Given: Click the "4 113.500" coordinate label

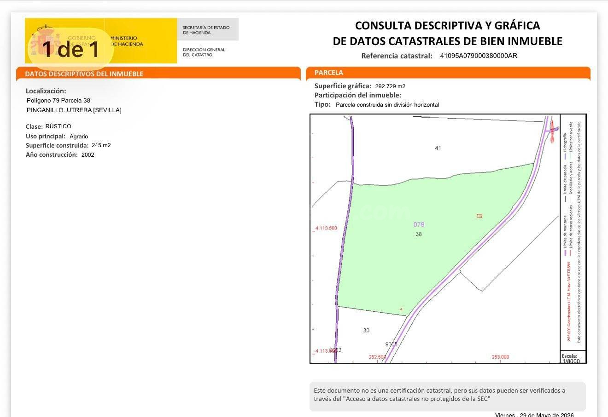Looking at the screenshot, I should point(326,228).
